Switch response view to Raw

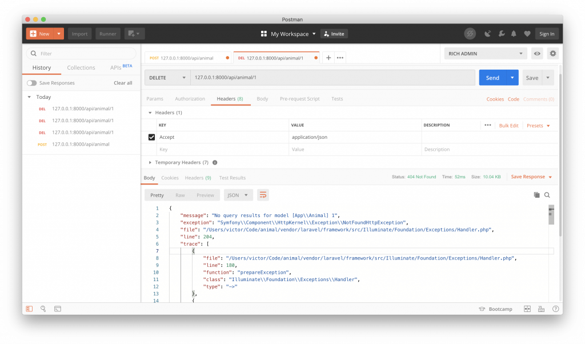[180, 195]
